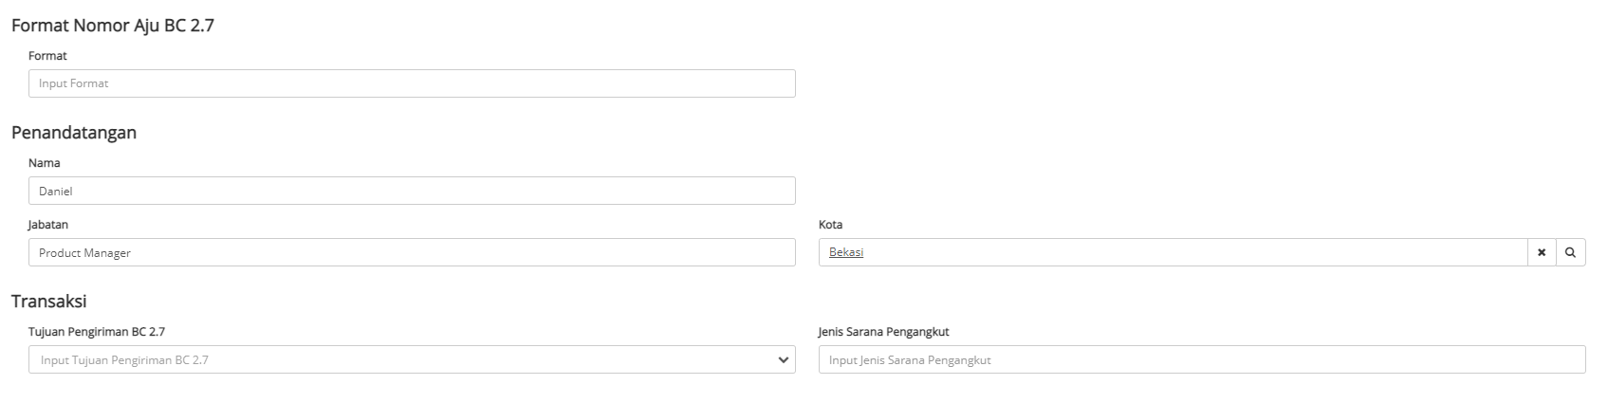Click the Transaksi section heading
This screenshot has width=1608, height=403.
[x=49, y=302]
